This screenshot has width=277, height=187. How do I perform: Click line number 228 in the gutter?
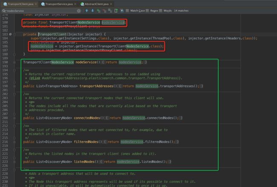point(5,173)
